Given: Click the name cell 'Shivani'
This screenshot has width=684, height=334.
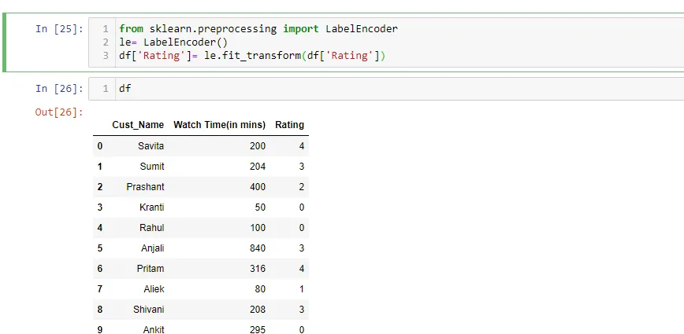Looking at the screenshot, I should click(x=149, y=309).
